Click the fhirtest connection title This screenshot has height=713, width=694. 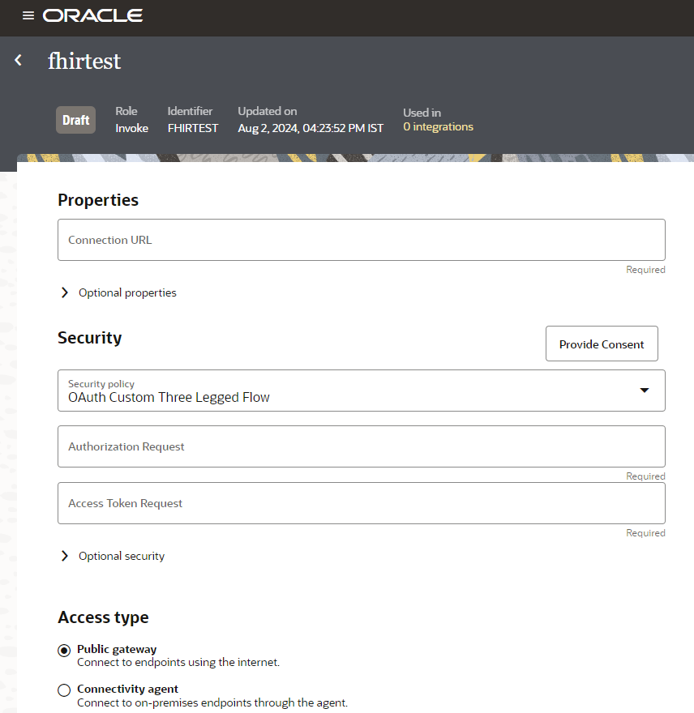[x=84, y=61]
